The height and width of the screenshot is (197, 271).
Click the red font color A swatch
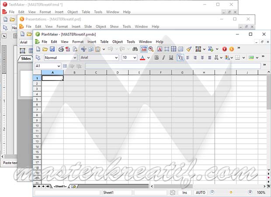coord(142,58)
